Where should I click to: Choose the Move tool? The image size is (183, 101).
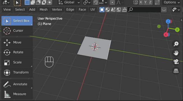(x=17, y=42)
